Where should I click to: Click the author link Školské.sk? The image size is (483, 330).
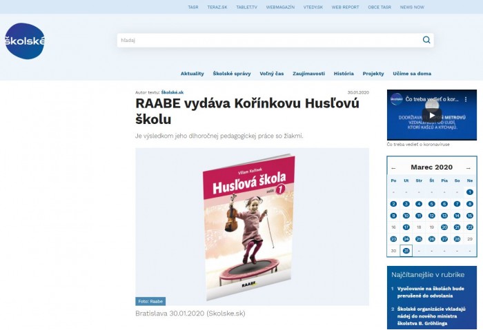(x=172, y=92)
